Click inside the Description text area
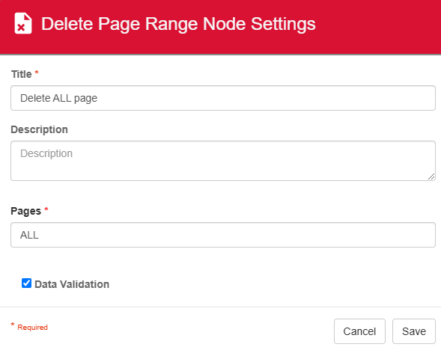 pos(223,161)
